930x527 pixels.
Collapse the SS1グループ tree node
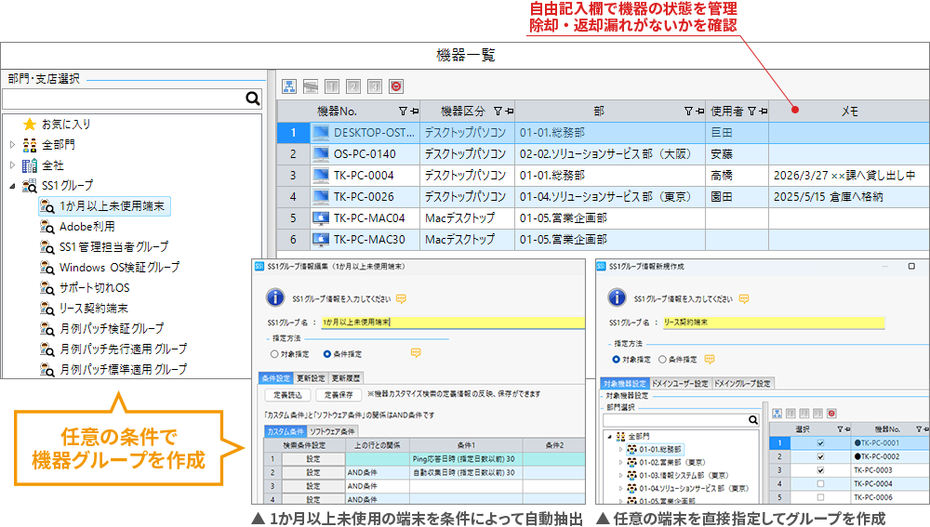[12, 186]
